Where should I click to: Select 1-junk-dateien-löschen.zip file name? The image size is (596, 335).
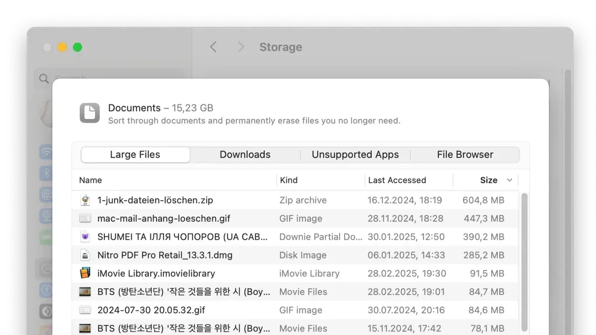click(x=155, y=201)
